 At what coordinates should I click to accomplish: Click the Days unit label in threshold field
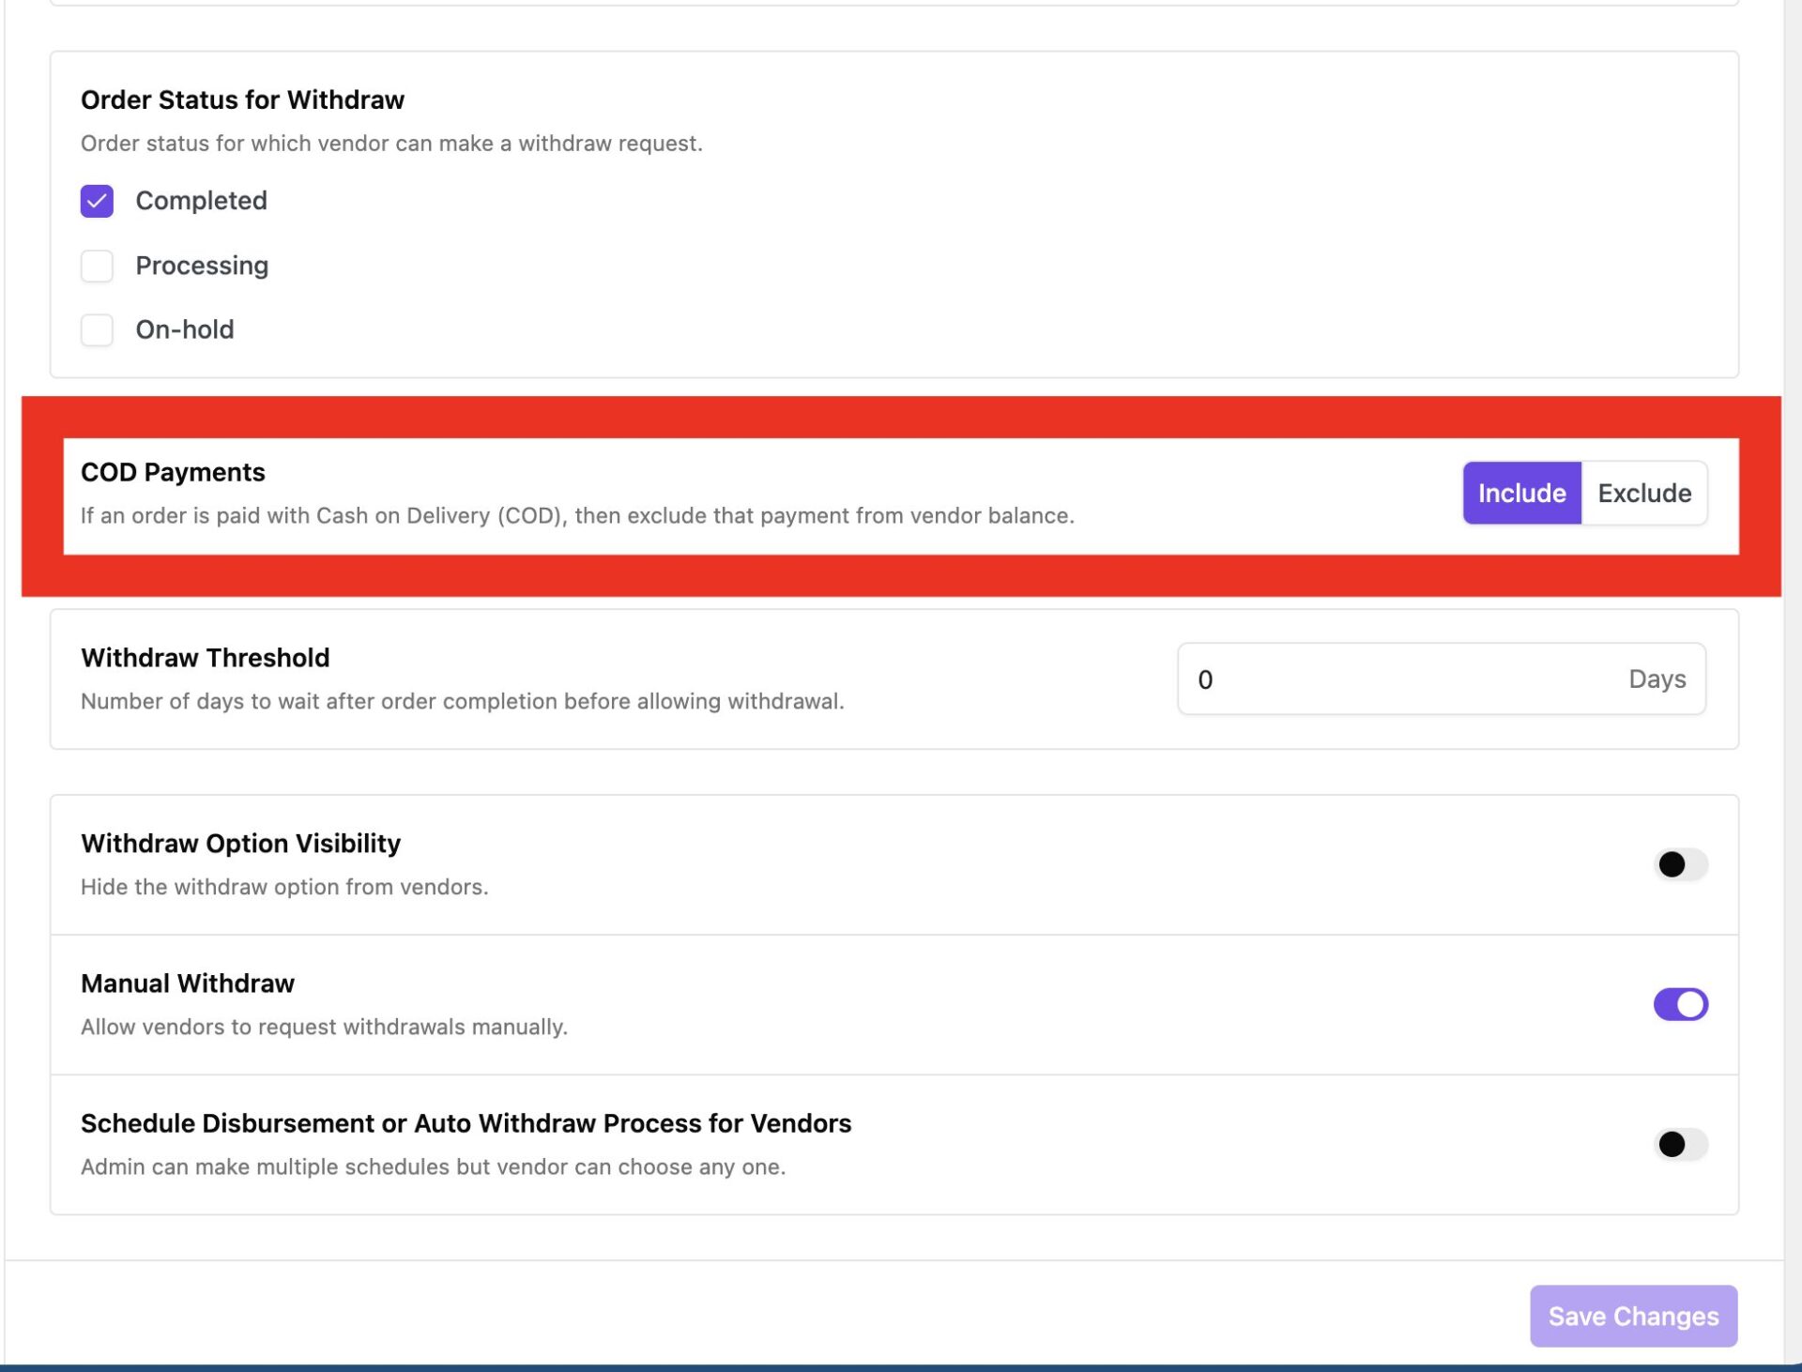tap(1657, 678)
